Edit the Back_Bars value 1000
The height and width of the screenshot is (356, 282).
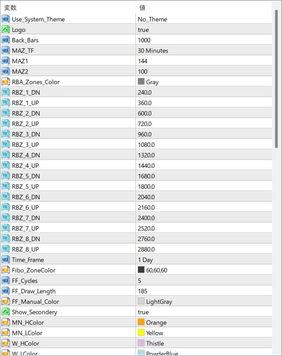(x=144, y=40)
